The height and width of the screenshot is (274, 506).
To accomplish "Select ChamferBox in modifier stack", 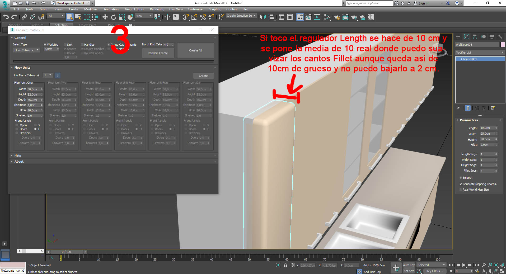I will click(x=480, y=59).
